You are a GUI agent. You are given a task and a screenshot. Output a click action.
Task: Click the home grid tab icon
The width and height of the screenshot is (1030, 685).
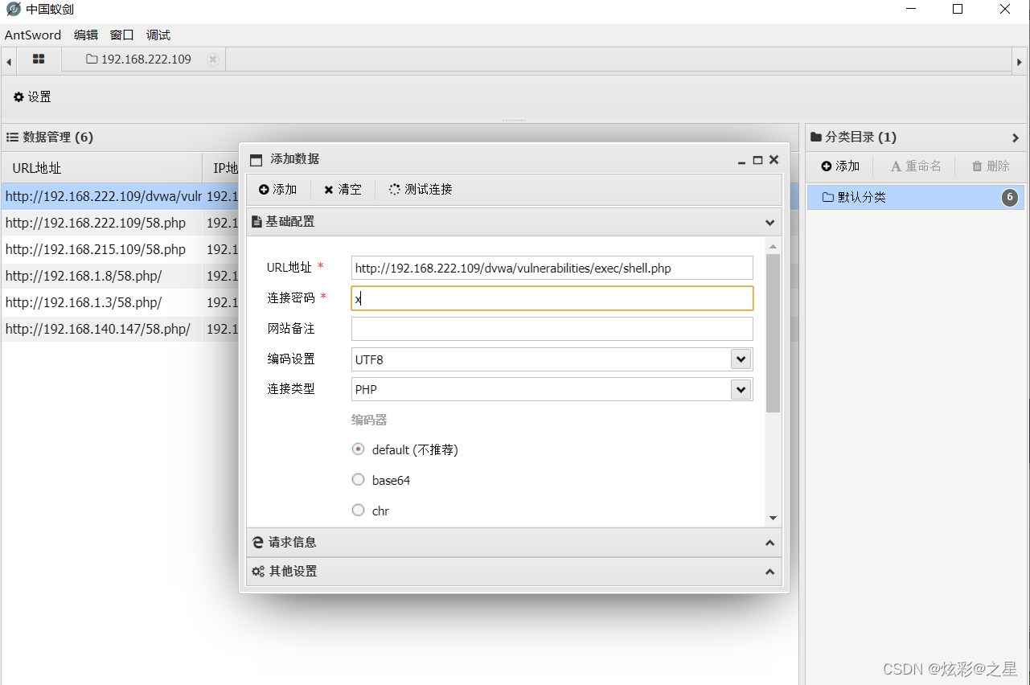coord(39,59)
